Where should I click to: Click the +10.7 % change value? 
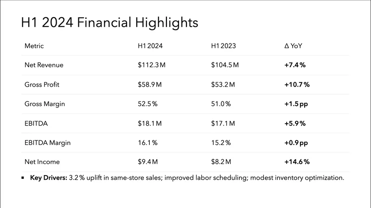click(x=297, y=84)
